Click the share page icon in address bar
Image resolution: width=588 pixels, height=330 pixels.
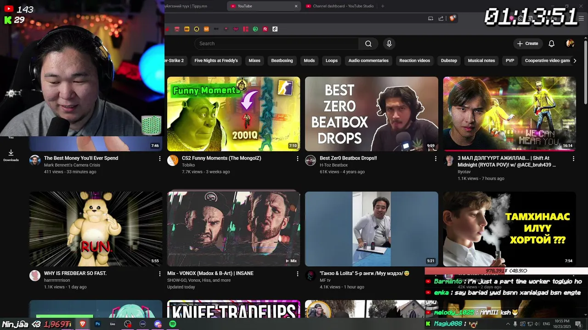(441, 18)
